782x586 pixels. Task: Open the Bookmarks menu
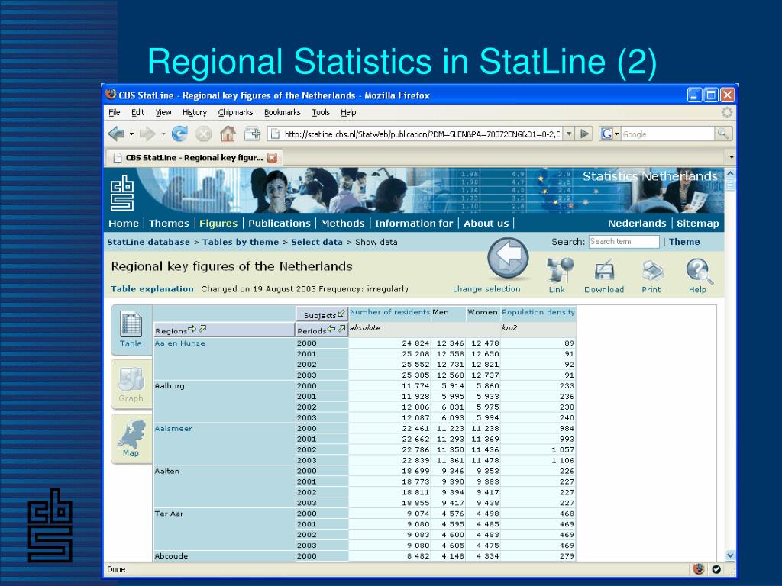pyautogui.click(x=283, y=113)
